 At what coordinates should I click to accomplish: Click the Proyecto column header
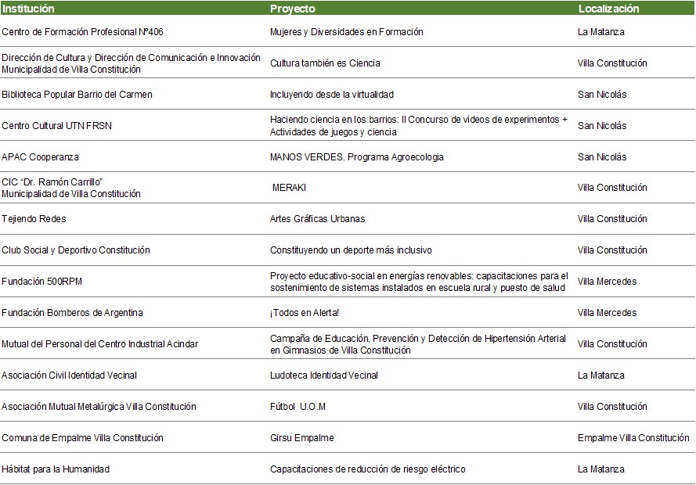pyautogui.click(x=293, y=9)
